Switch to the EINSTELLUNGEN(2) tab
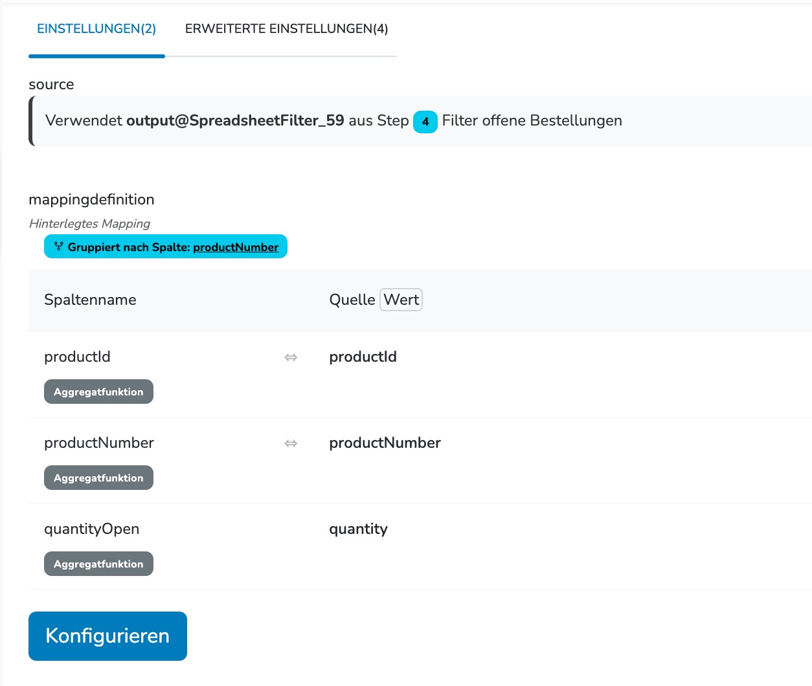The width and height of the screenshot is (812, 686). click(x=96, y=29)
